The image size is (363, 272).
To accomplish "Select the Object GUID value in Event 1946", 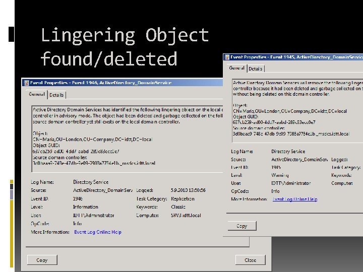I will click(x=76, y=152).
